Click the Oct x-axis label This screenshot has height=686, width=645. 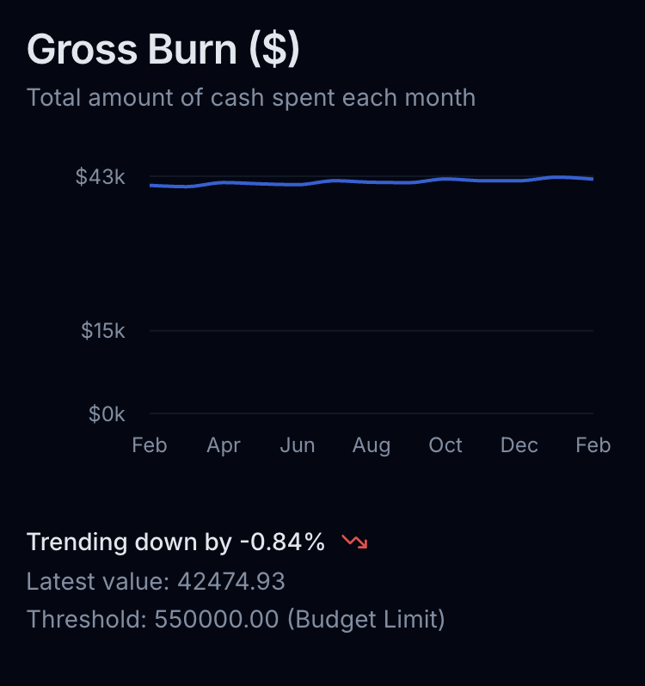coord(445,445)
